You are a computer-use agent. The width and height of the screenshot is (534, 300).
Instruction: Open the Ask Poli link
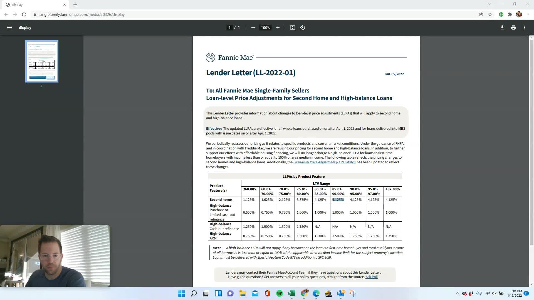click(x=372, y=277)
